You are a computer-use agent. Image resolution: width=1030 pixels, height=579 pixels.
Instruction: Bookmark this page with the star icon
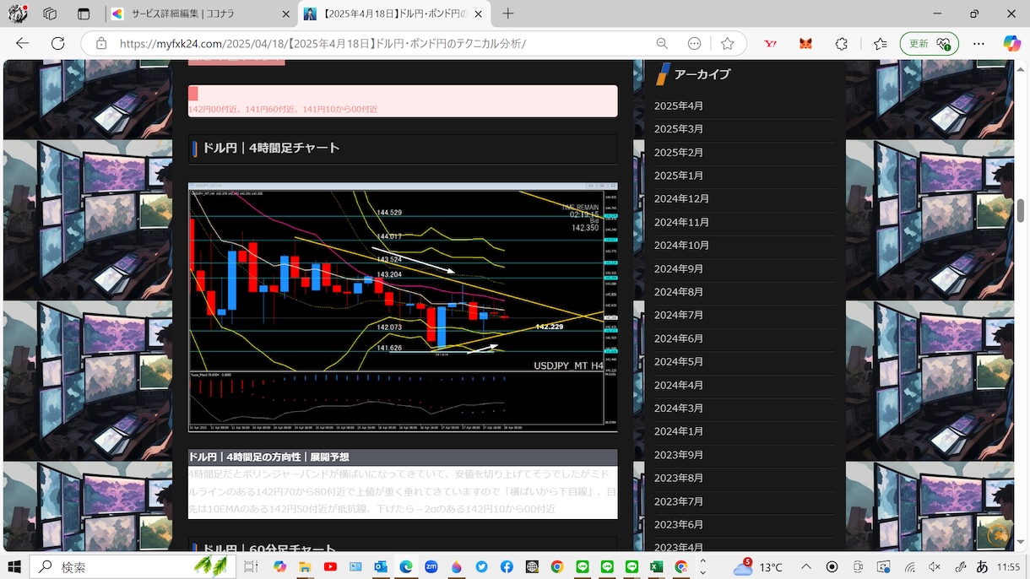click(x=727, y=43)
